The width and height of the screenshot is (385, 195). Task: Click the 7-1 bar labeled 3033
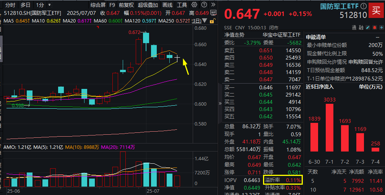coord(330,127)
